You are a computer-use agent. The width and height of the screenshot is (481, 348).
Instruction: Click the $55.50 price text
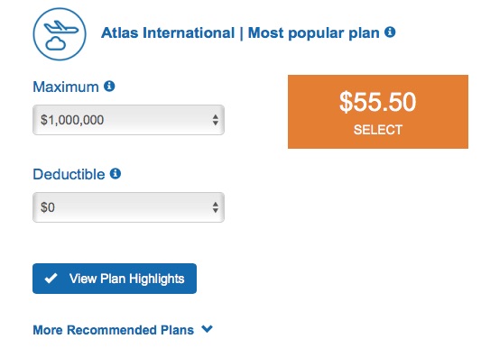pos(377,102)
